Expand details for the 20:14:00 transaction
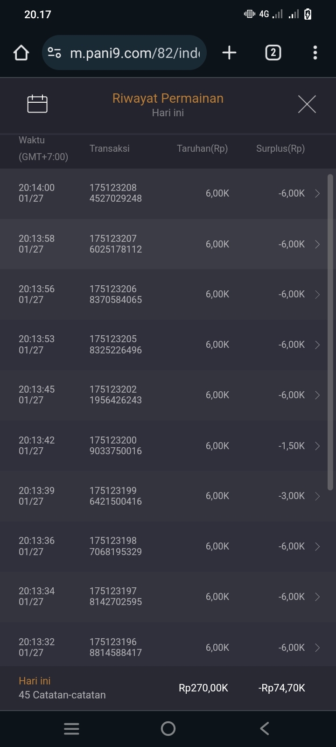This screenshot has width=336, height=747. 317,193
